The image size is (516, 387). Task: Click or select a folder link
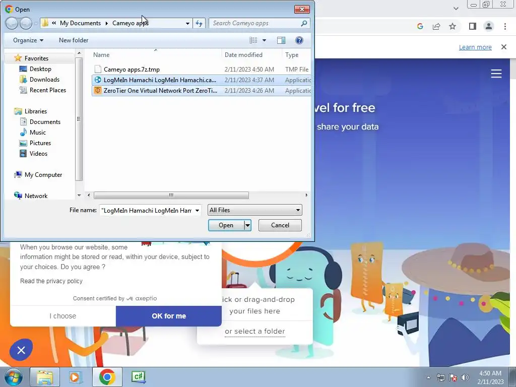click(254, 332)
